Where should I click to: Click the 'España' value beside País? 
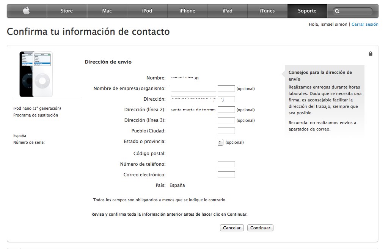[177, 185]
